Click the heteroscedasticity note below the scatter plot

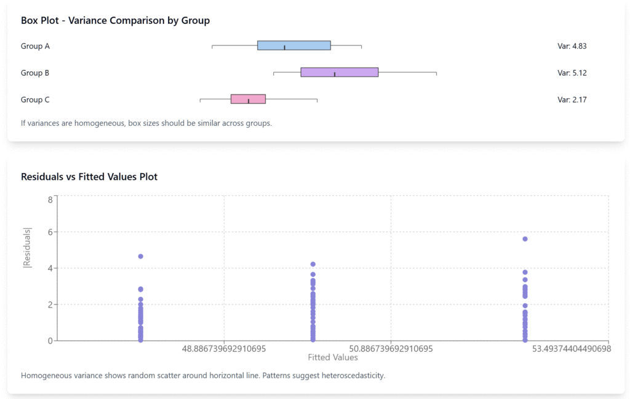coord(203,375)
